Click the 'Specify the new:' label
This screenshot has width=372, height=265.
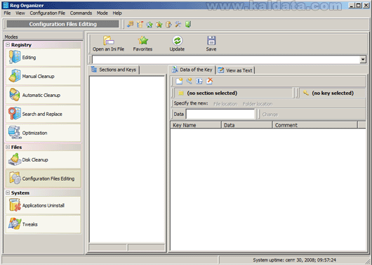191,103
